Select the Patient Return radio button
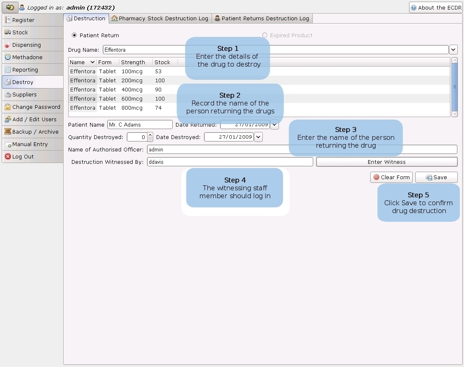464x367 pixels. (74, 36)
